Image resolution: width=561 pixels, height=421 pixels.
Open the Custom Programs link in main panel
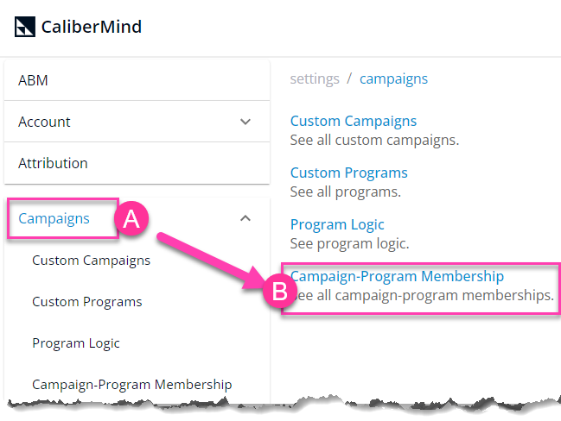click(349, 173)
